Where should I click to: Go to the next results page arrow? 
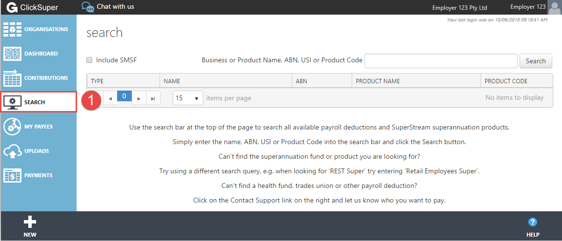139,98
